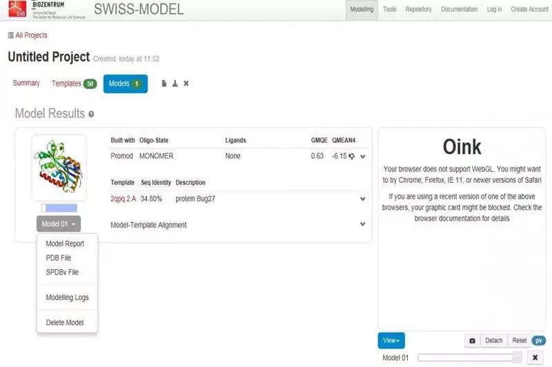552x367 pixels.
Task: Click the pv viewer badge
Action: 539,341
